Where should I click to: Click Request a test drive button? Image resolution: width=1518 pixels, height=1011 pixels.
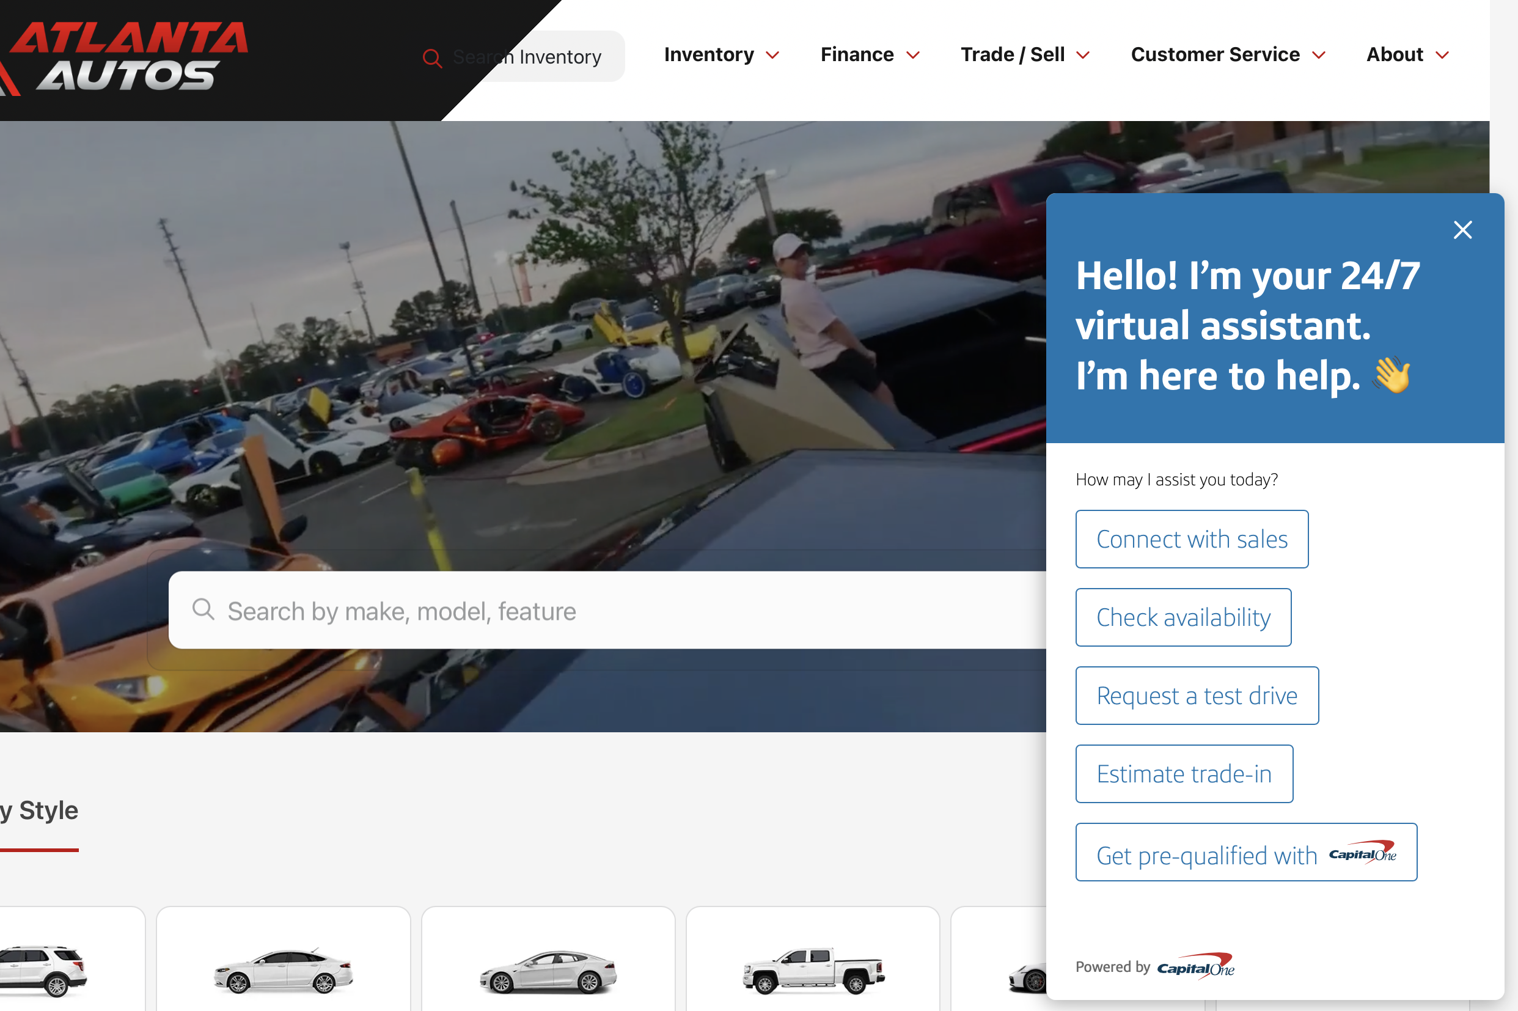point(1197,696)
